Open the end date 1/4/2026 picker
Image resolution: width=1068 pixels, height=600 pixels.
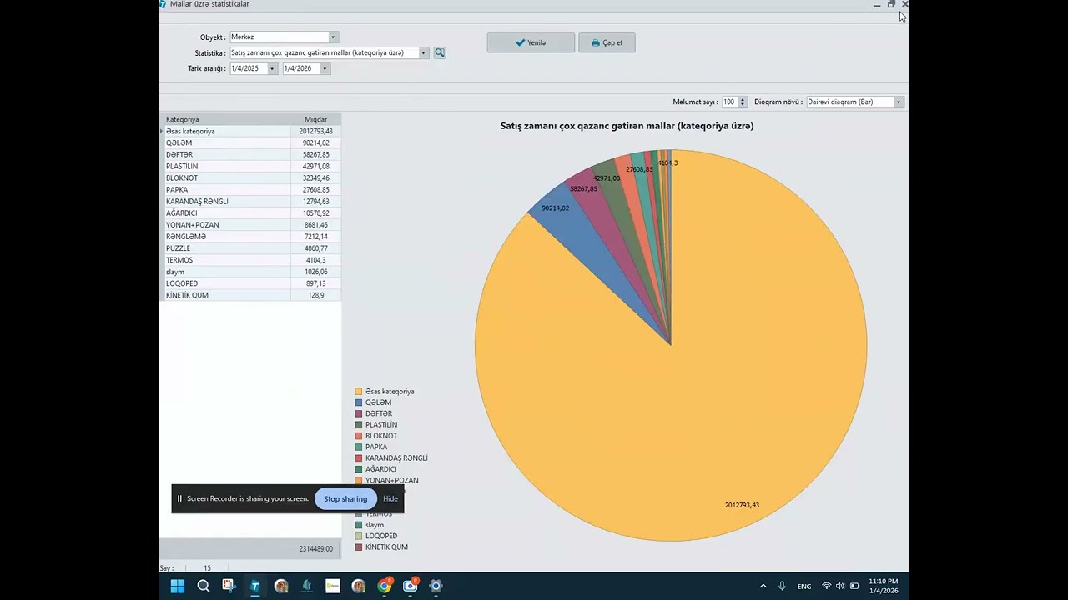point(325,68)
